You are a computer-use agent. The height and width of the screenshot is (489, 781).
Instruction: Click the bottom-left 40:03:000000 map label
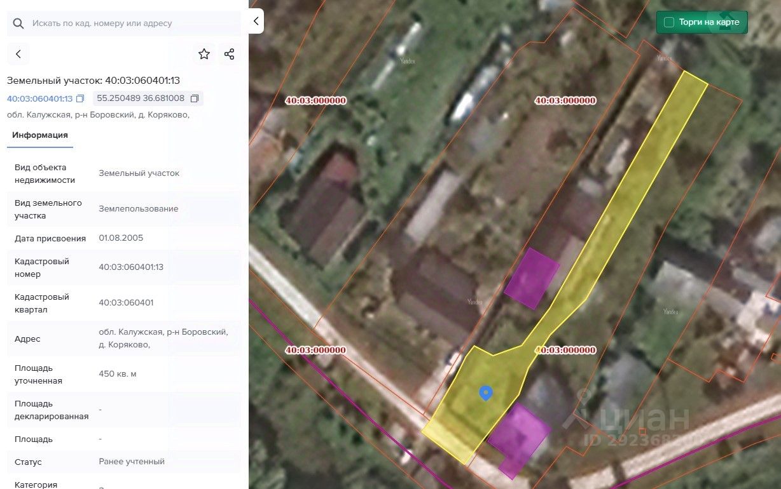tap(315, 350)
